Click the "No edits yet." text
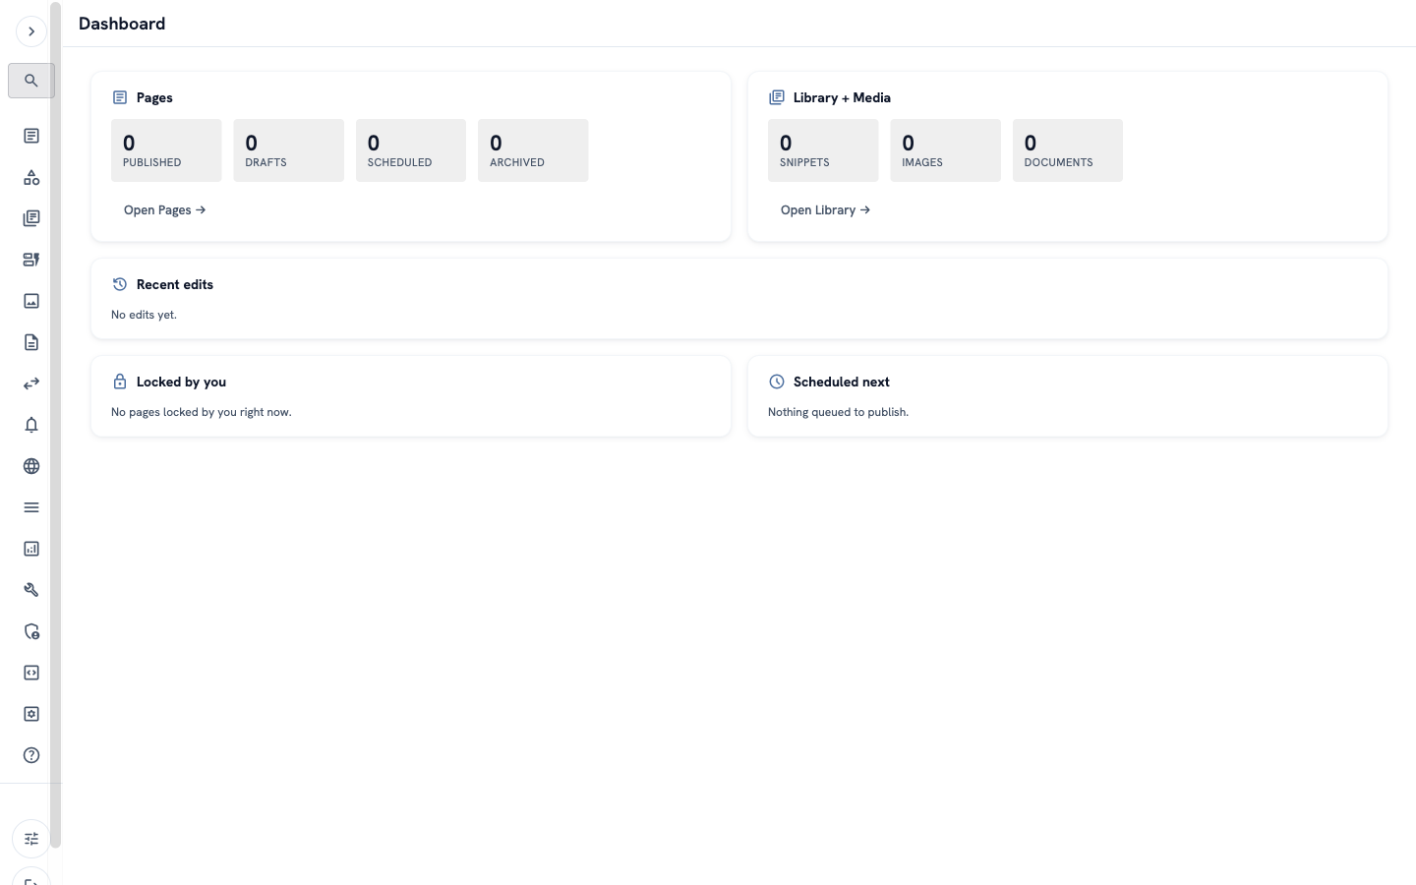 click(144, 315)
